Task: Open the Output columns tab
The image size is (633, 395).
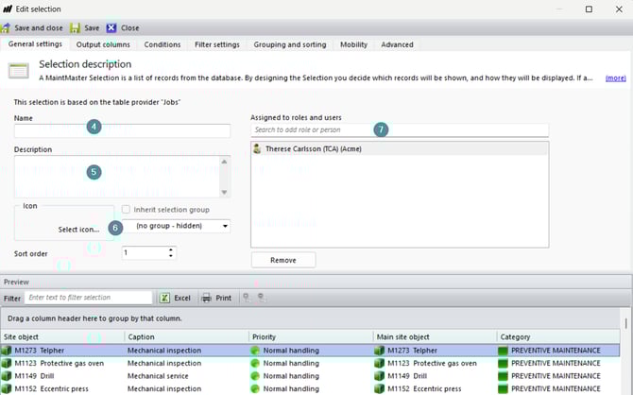Action: (103, 44)
